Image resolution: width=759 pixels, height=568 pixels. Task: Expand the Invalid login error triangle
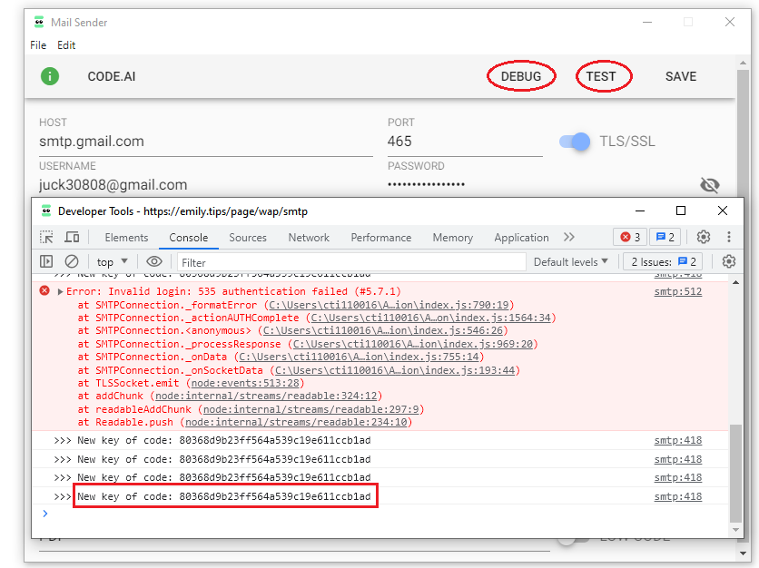tap(61, 292)
